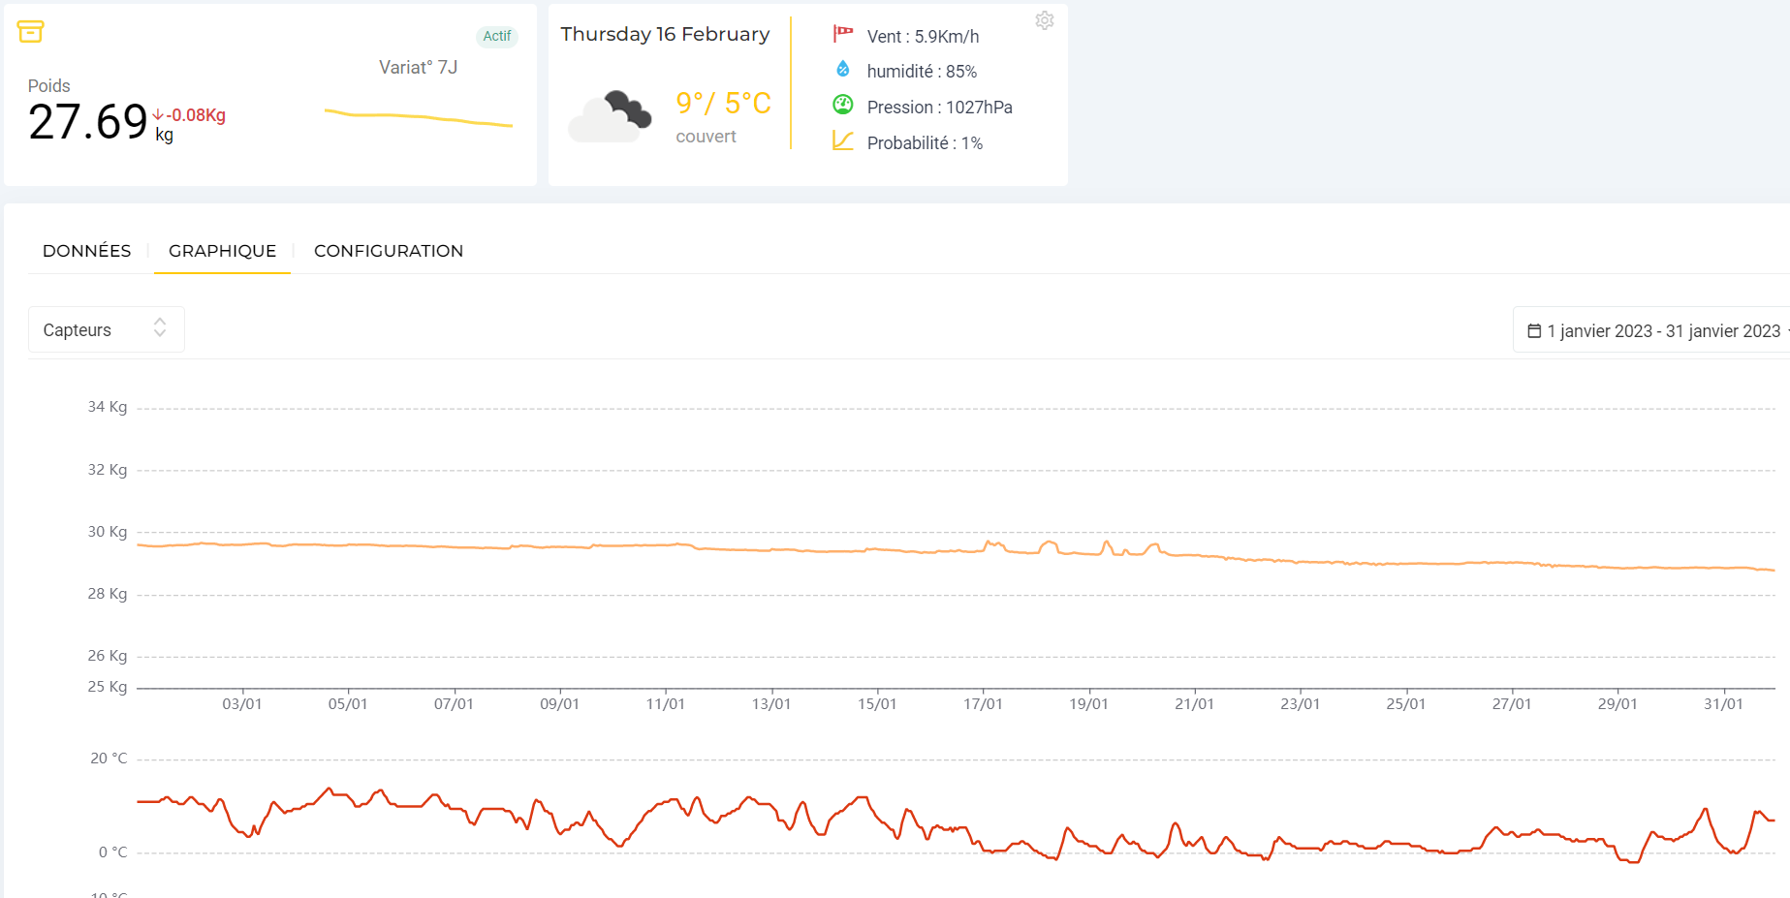This screenshot has height=898, width=1790.
Task: Click the red wind flag icon
Action: [842, 34]
